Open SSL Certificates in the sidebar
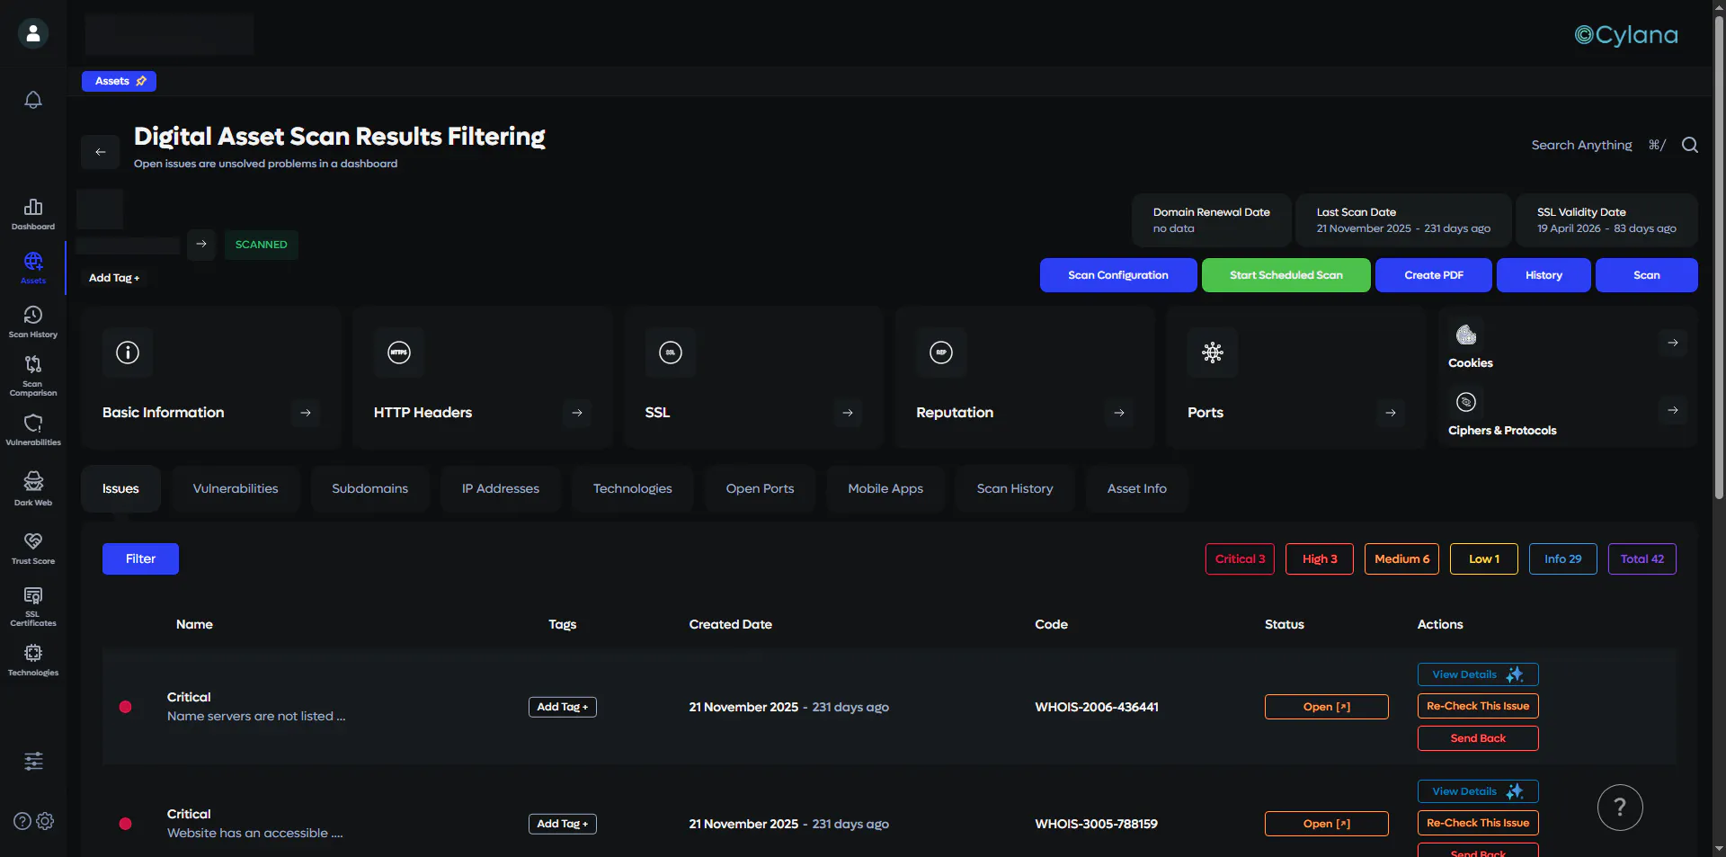 pos(33,606)
